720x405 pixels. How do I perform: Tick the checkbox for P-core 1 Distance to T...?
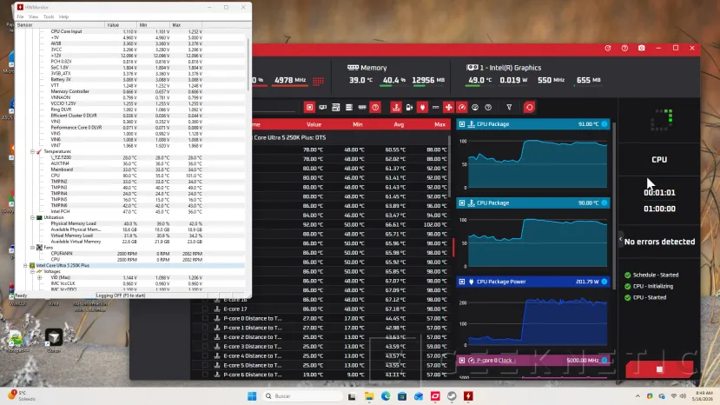[x=205, y=328]
